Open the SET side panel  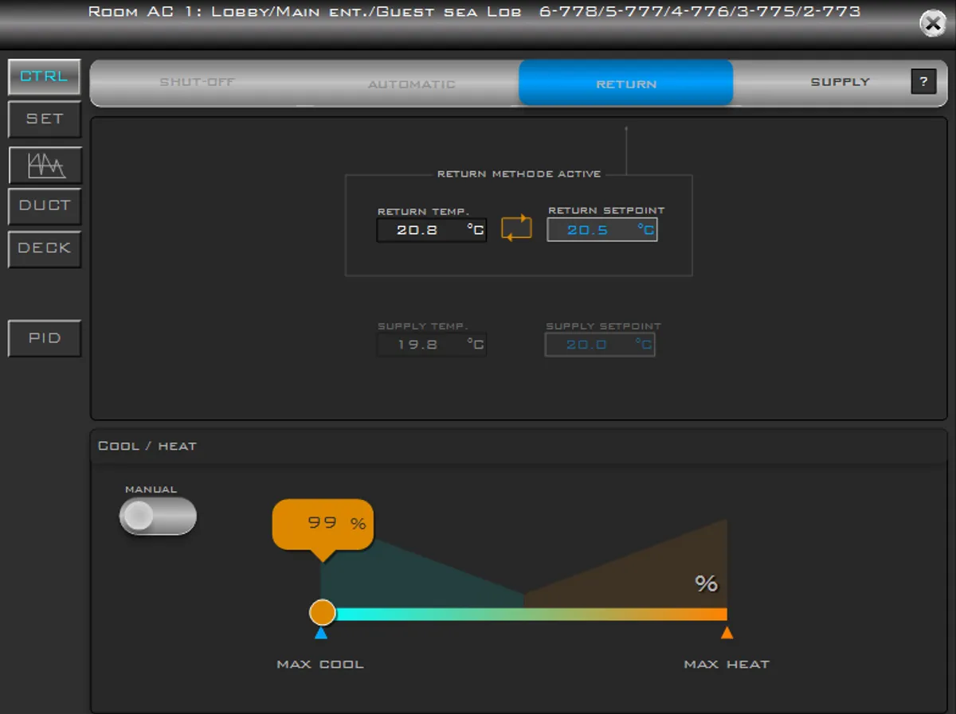(45, 119)
